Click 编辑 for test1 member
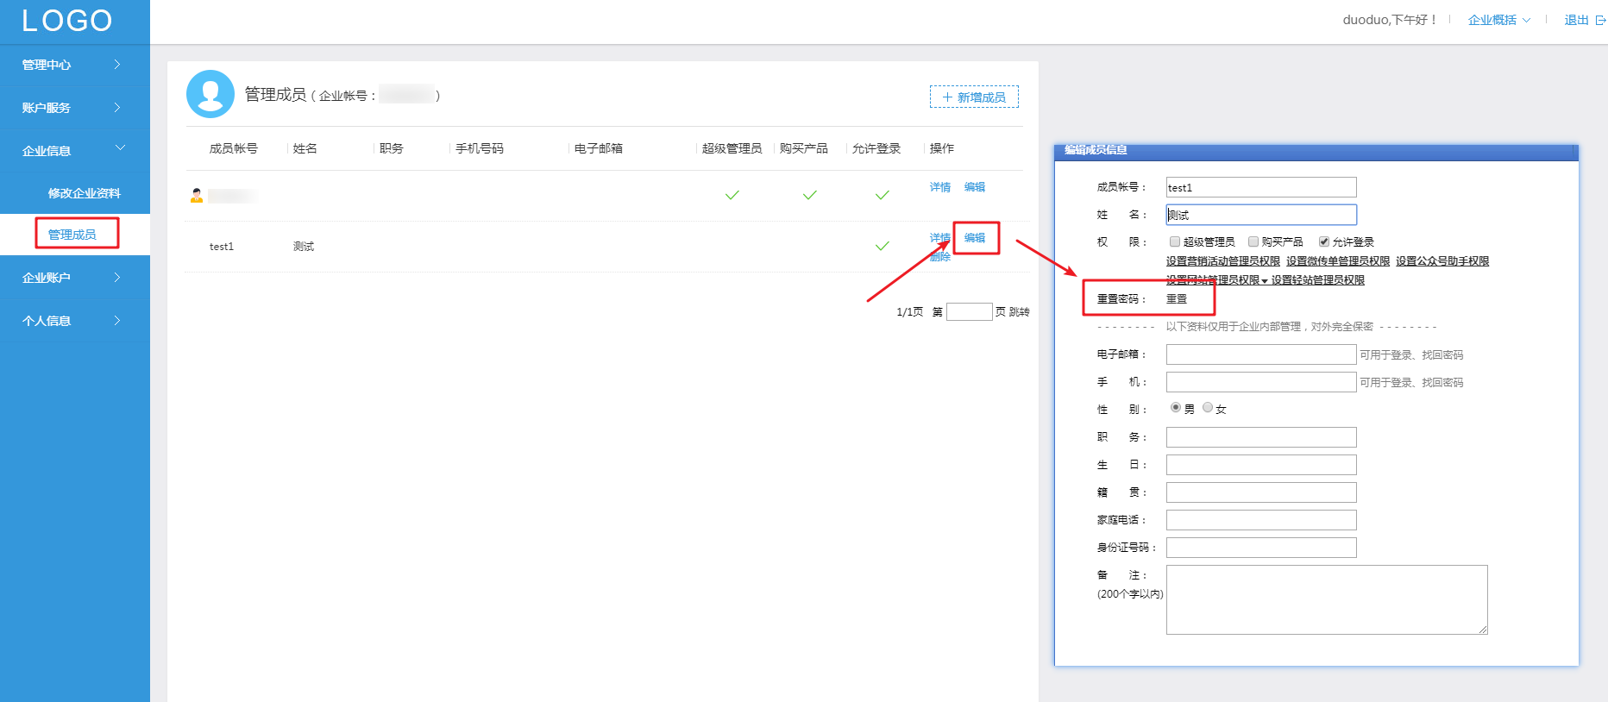 (975, 238)
